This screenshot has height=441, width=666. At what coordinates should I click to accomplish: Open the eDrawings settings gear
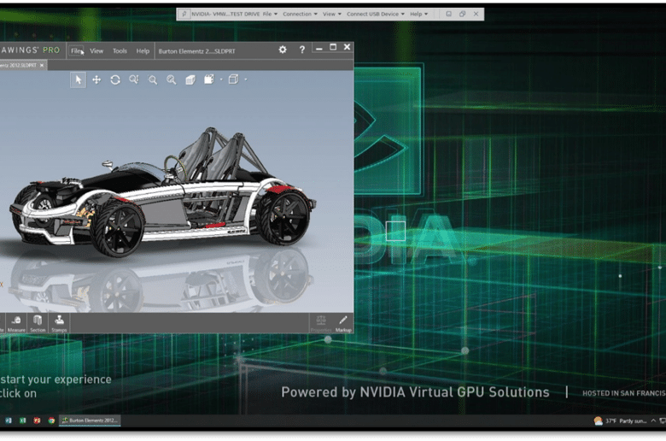point(283,50)
